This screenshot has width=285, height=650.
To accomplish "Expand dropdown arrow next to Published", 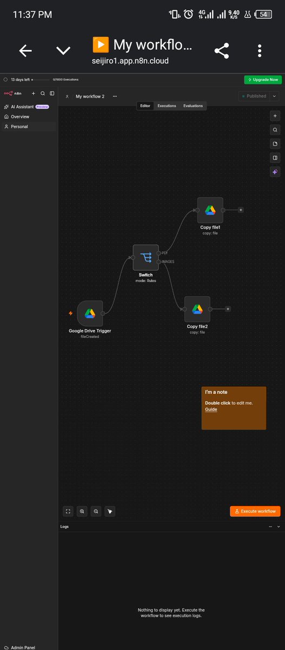I will click(274, 96).
